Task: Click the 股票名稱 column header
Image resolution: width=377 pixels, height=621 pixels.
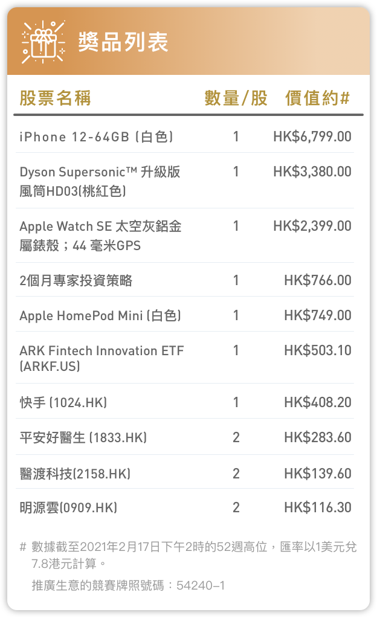Action: click(x=56, y=98)
